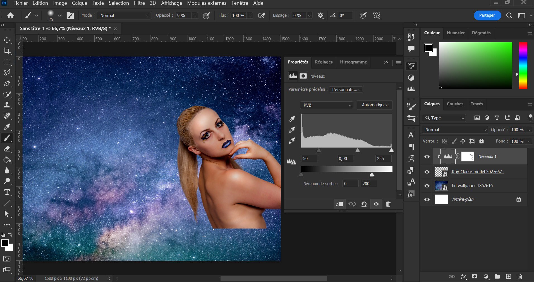Screen dimensions: 534x282
Task: Open the Flux 100 % dropdown arrow
Action: 250,16
